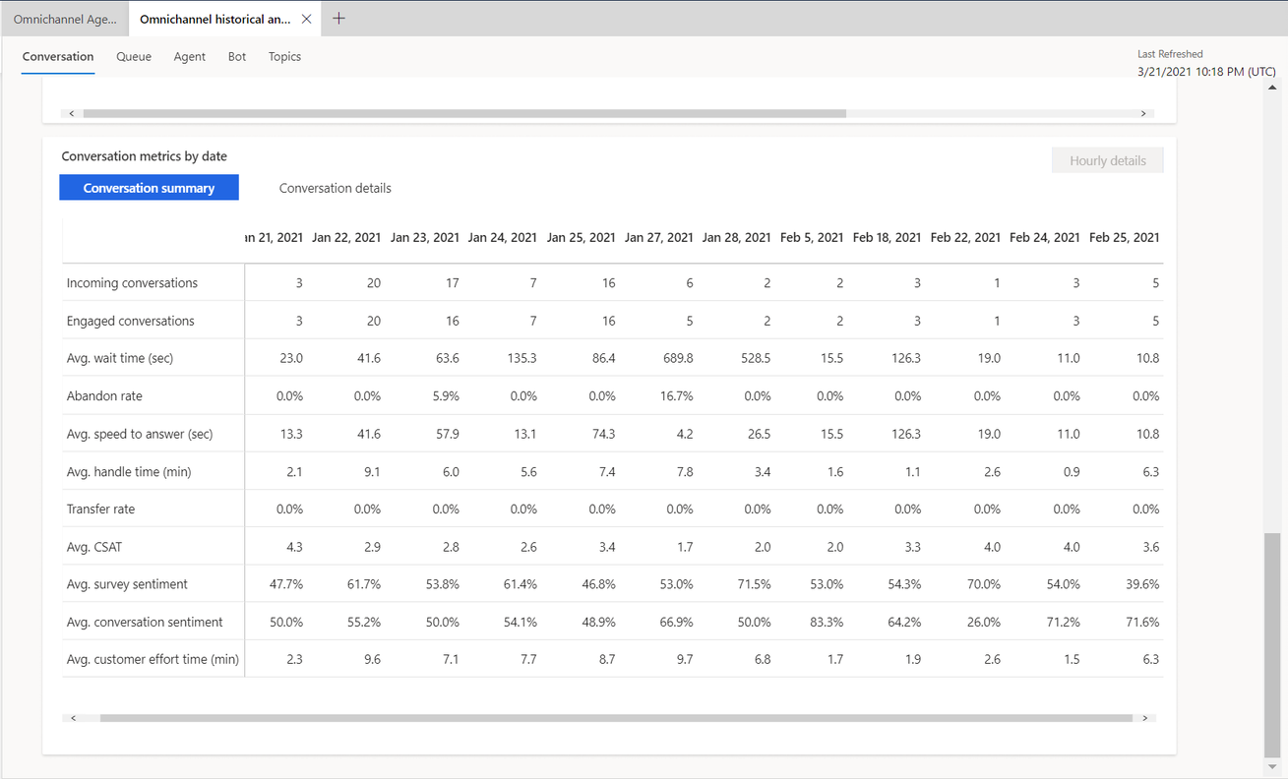The height and width of the screenshot is (779, 1288).
Task: Switch to the Omnichannel Agent tab
Action: coord(65,19)
